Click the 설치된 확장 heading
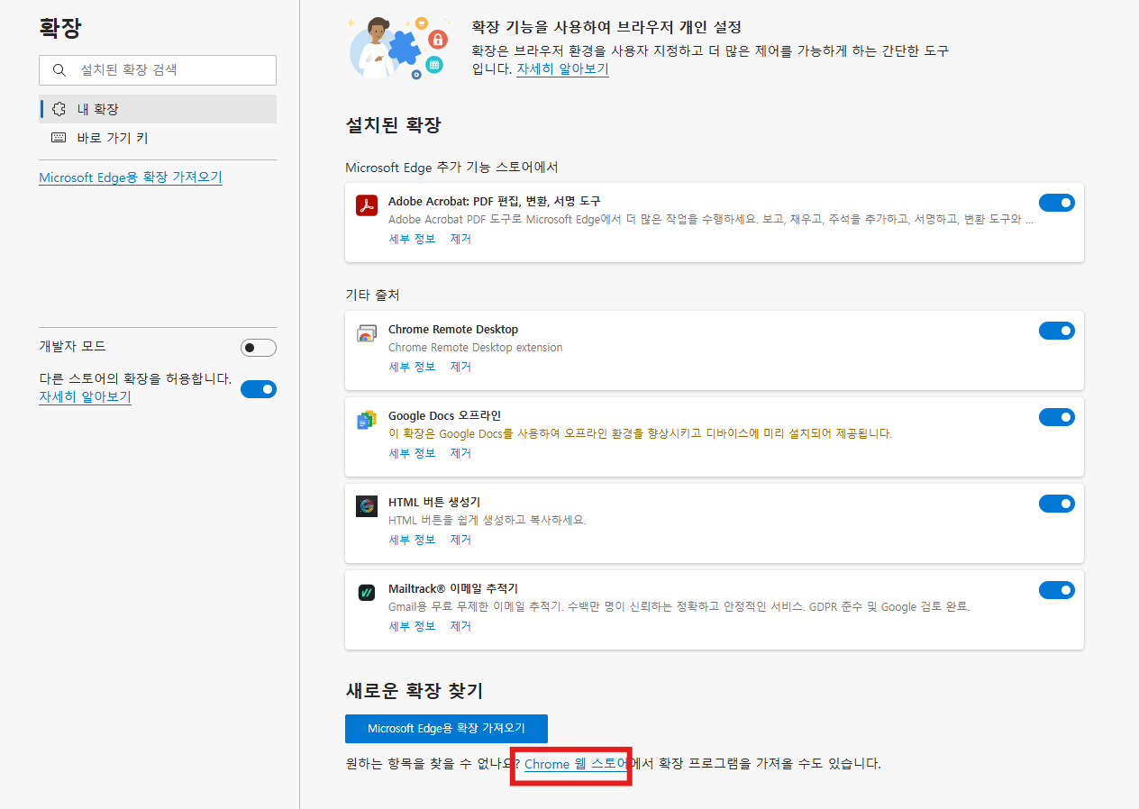Screen dimensions: 1139x809 [x=393, y=125]
